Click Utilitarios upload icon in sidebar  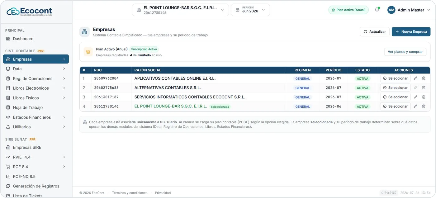tap(8, 127)
